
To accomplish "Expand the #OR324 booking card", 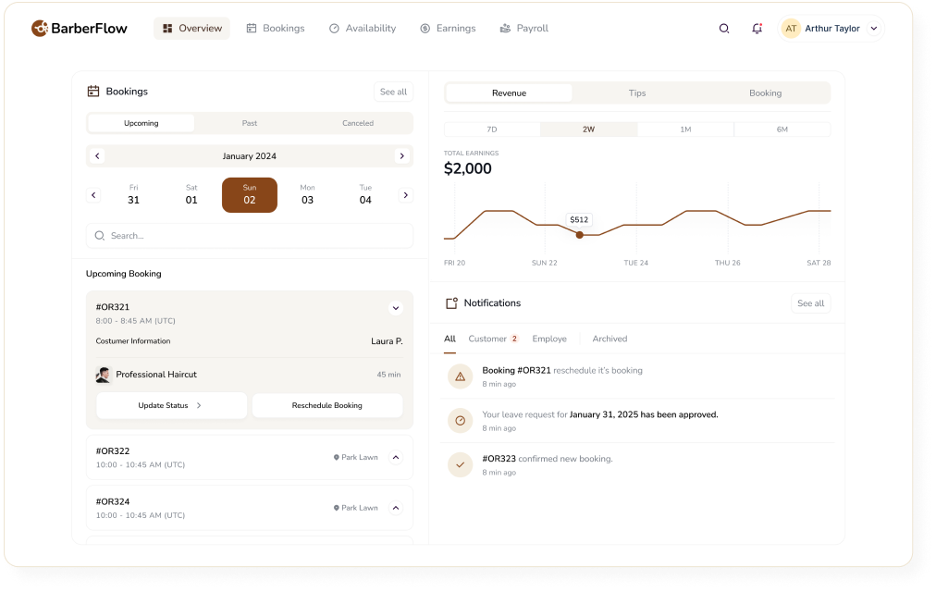I will pos(395,508).
